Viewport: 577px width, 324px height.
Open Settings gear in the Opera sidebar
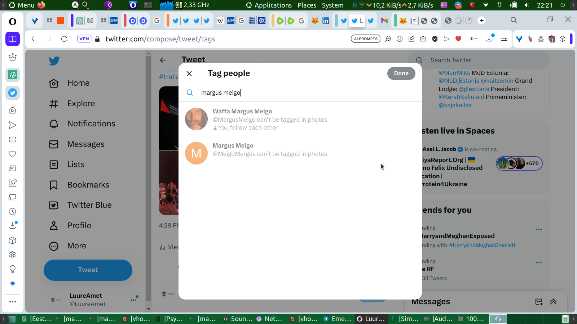13,255
